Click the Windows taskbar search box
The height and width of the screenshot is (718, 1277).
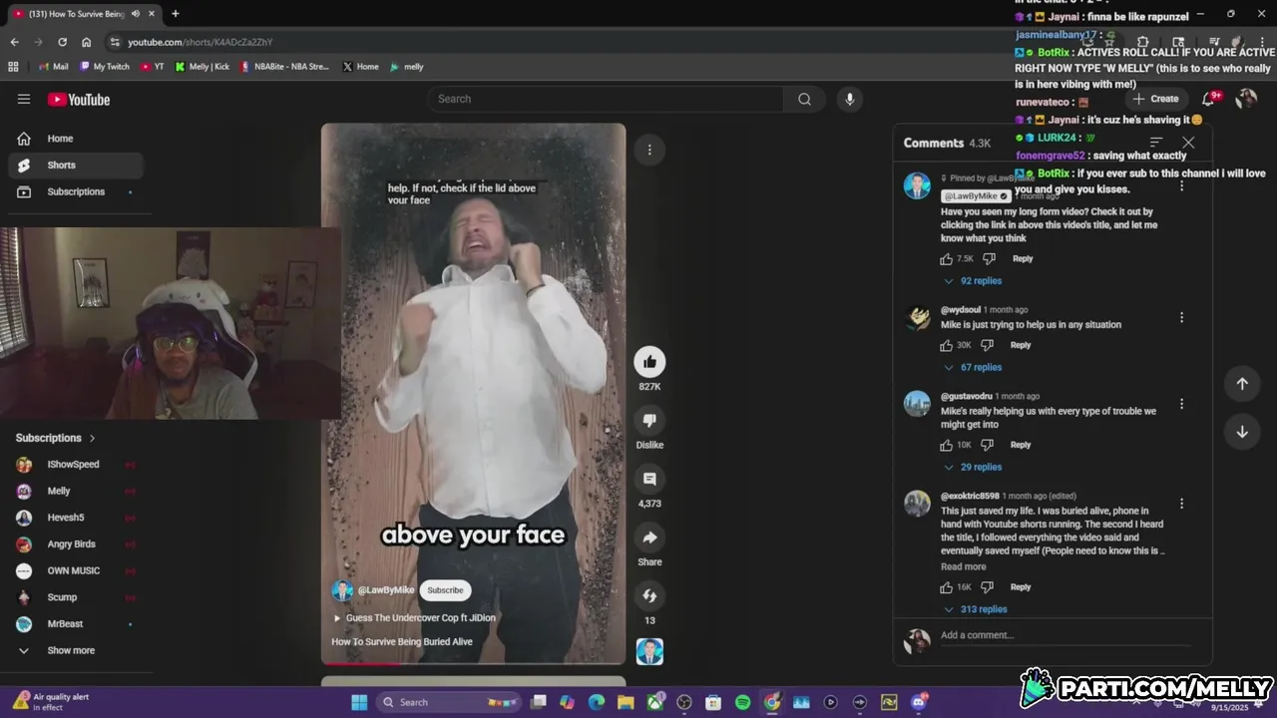(x=449, y=702)
